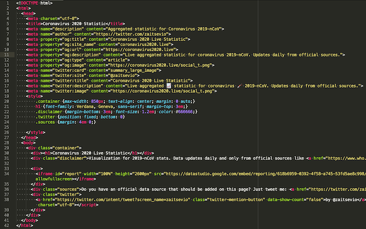
Task: Click the data-show-count attribute on line 38
Action: pyautogui.click(x=287, y=200)
